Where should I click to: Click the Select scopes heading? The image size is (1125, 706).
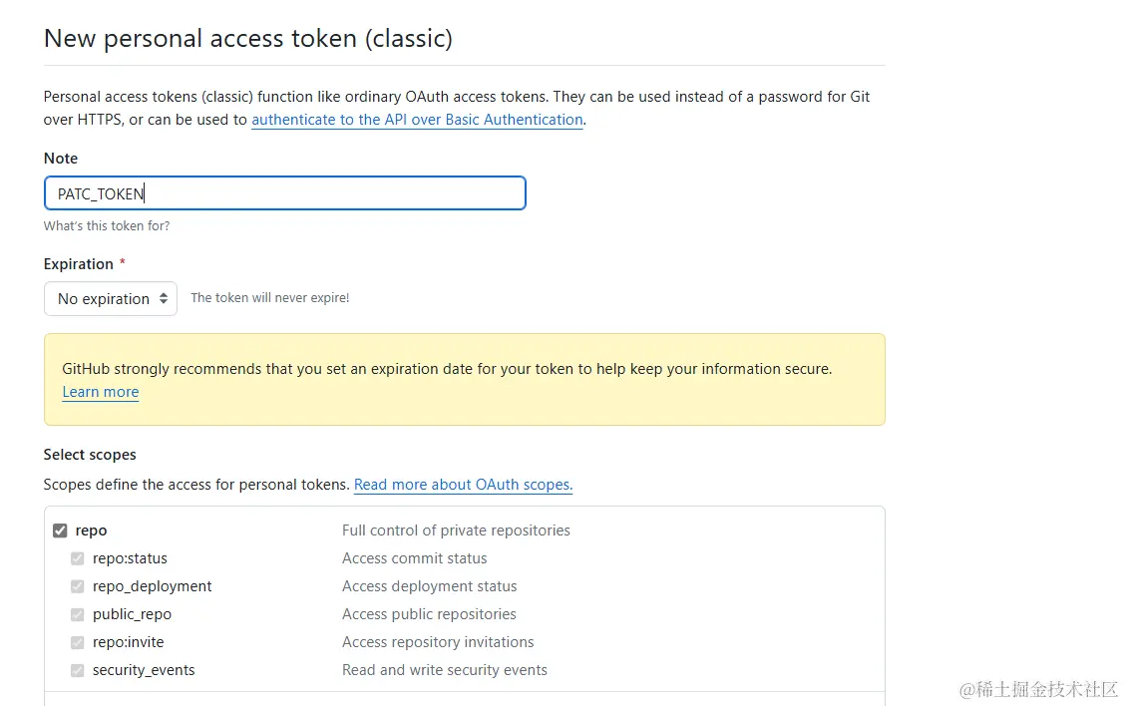pyautogui.click(x=90, y=455)
